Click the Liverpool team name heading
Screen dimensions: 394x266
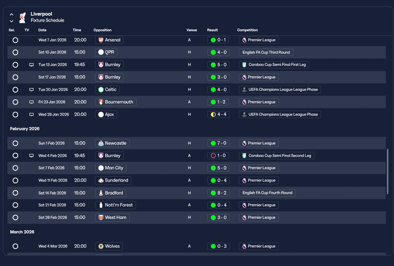point(41,14)
